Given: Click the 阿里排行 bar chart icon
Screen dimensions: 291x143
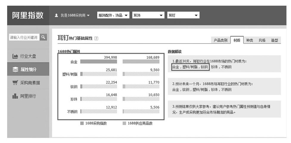Looking at the screenshot, I should 15,96.
